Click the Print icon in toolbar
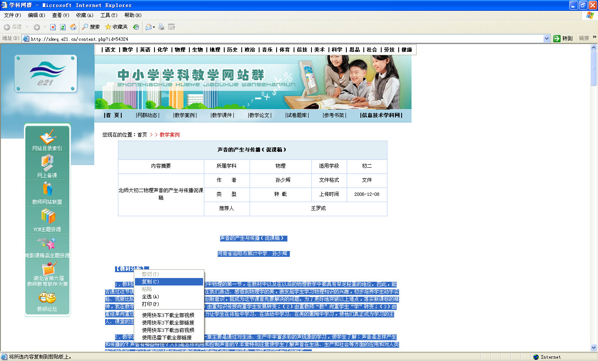The image size is (598, 361). pyautogui.click(x=161, y=27)
